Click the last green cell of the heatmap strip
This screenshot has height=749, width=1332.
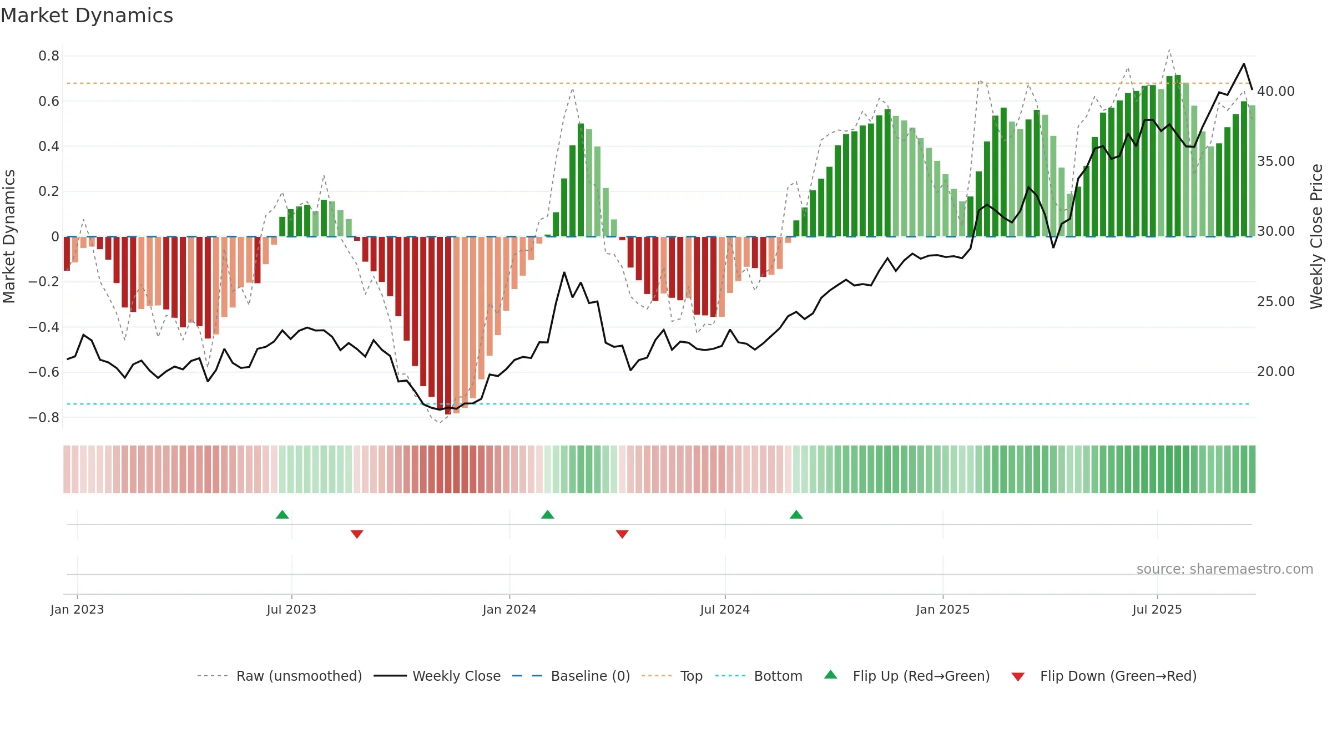pyautogui.click(x=1252, y=469)
